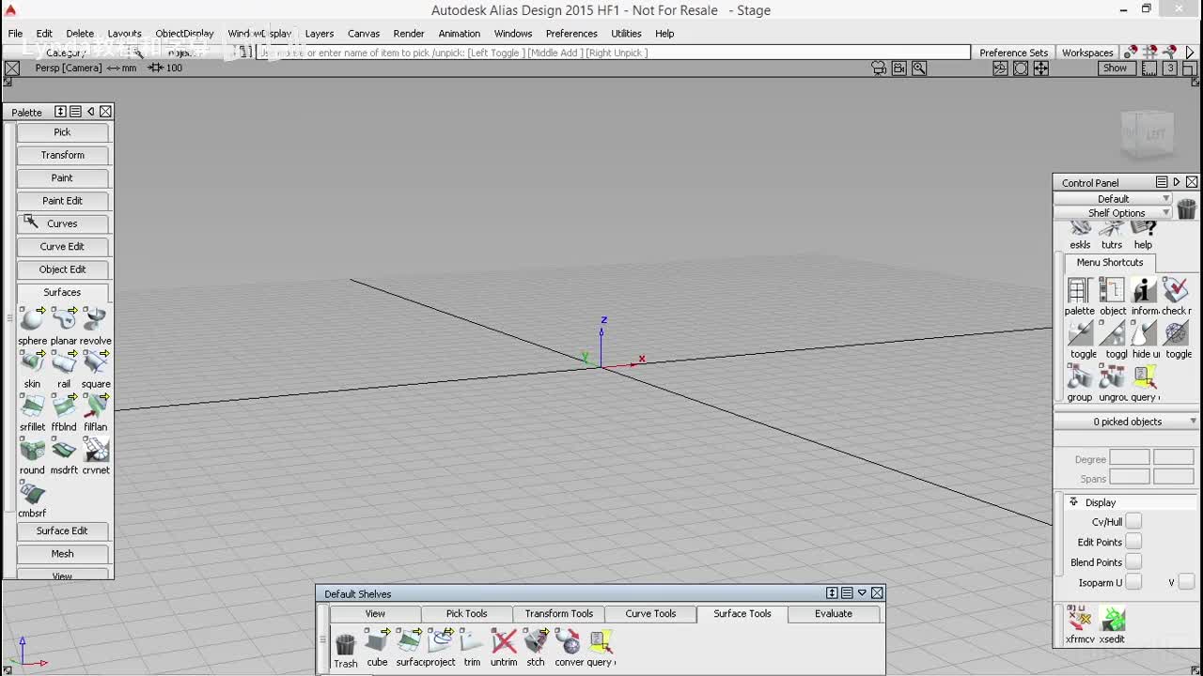
Task: Choose the planar surface tool
Action: tap(64, 320)
